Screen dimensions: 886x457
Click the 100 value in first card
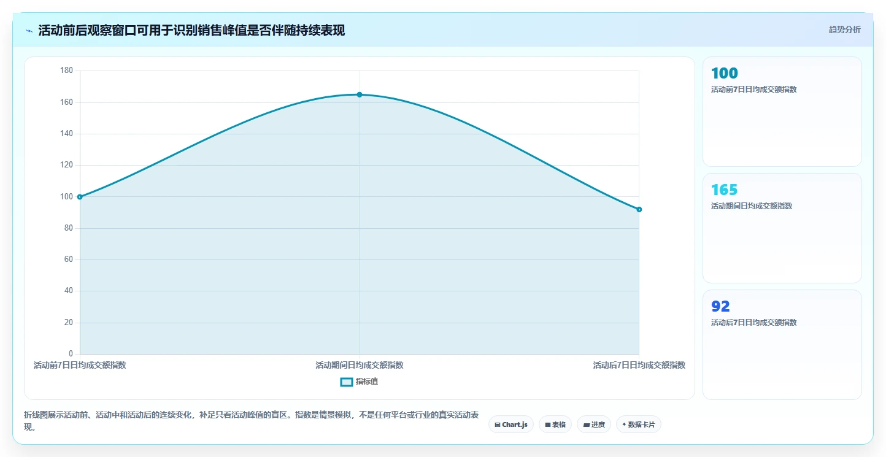725,74
